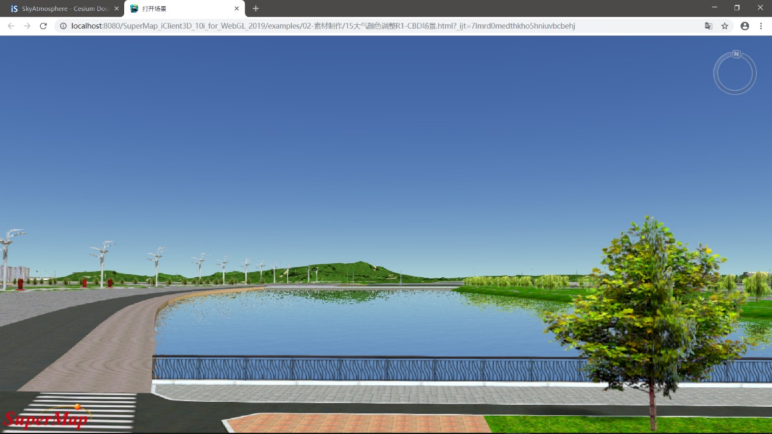Screen dimensions: 772x434
Task: Close the 打开场景 tab
Action: tap(237, 9)
